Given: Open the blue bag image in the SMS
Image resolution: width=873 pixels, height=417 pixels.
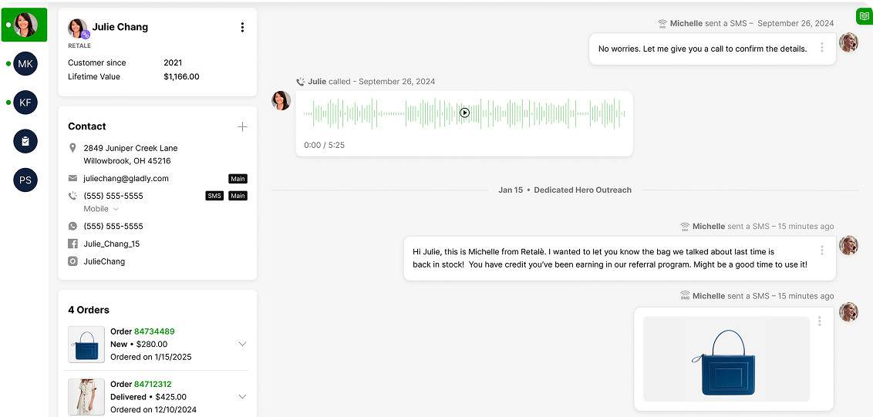Looking at the screenshot, I should tap(726, 359).
